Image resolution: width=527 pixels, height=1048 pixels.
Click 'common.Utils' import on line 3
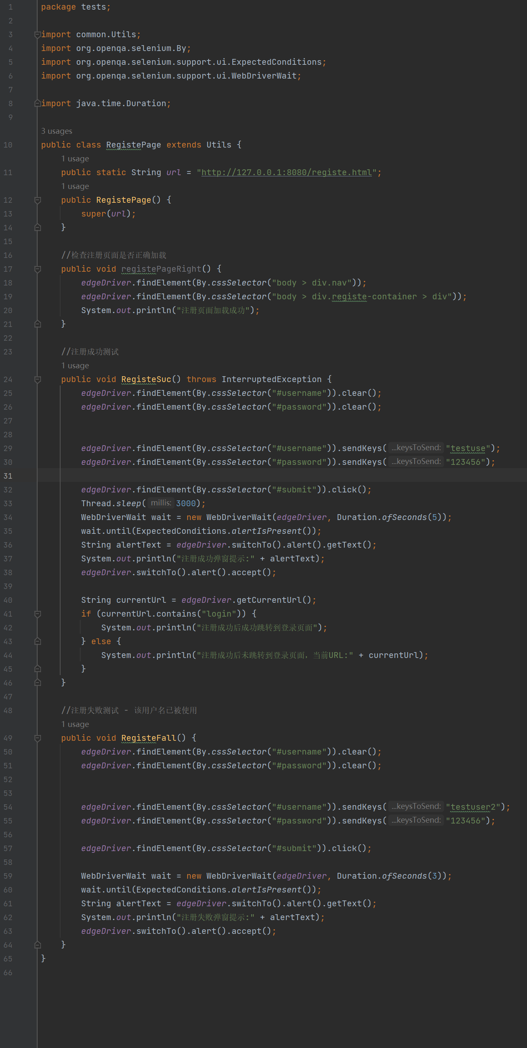click(106, 35)
